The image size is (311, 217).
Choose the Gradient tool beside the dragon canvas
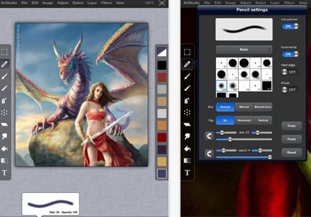(4, 160)
